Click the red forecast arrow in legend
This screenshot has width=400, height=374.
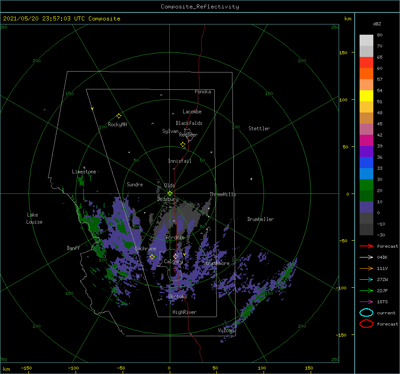(x=366, y=246)
